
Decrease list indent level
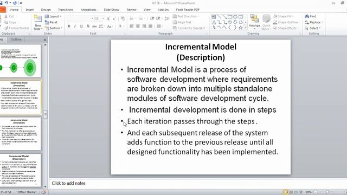(152, 18)
